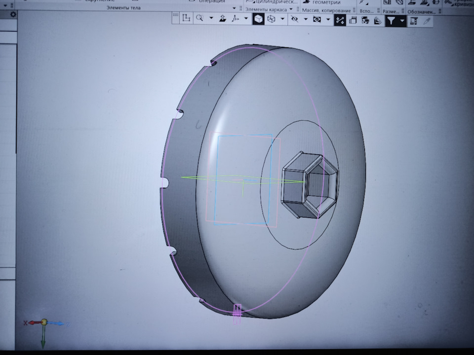Toggle the selection filter funnel
The width and height of the screenshot is (474, 355).
[391, 20]
